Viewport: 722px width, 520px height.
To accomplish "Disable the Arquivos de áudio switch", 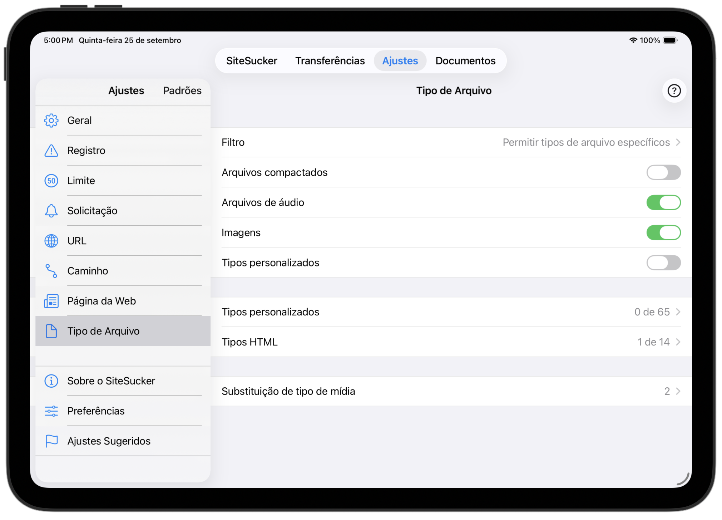I will 663,202.
